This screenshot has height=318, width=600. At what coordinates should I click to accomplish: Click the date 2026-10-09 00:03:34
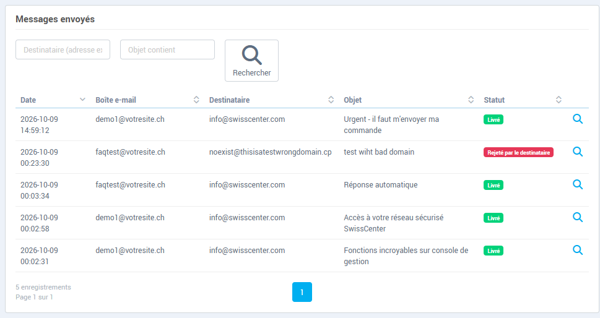click(x=39, y=191)
